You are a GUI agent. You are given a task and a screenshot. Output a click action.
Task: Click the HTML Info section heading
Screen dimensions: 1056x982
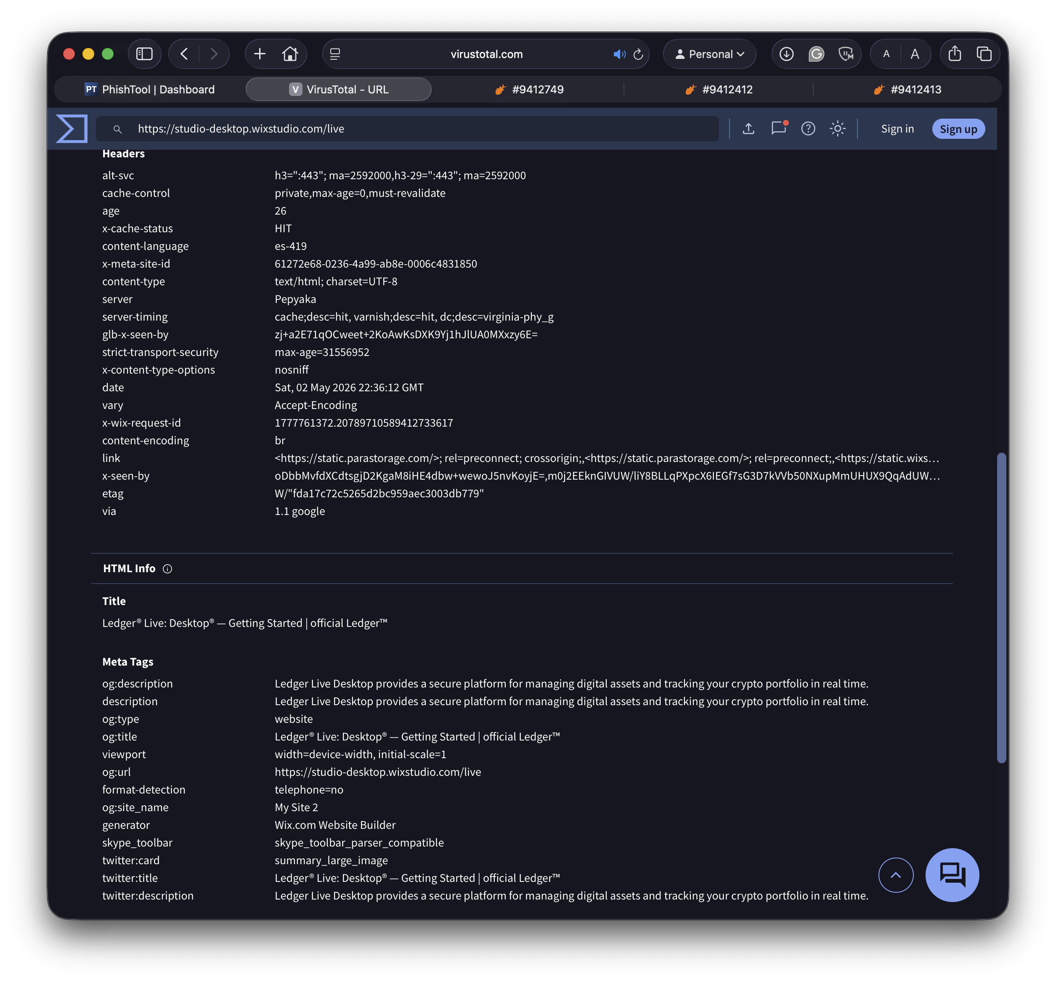(129, 569)
